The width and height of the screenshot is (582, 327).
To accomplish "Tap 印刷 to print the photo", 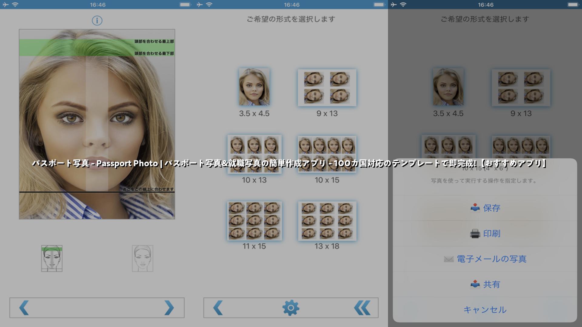I will [485, 233].
